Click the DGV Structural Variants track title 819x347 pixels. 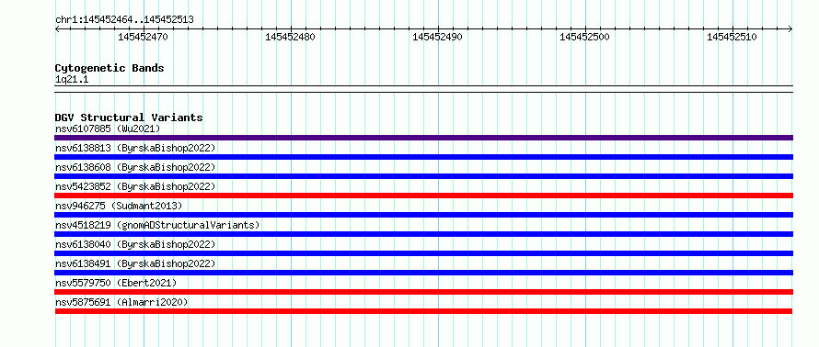pos(129,118)
